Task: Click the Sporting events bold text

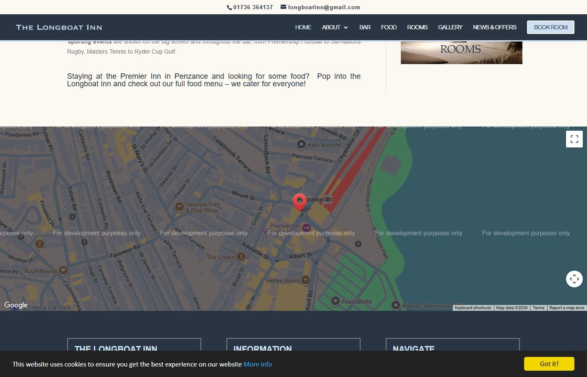Action: [x=89, y=42]
